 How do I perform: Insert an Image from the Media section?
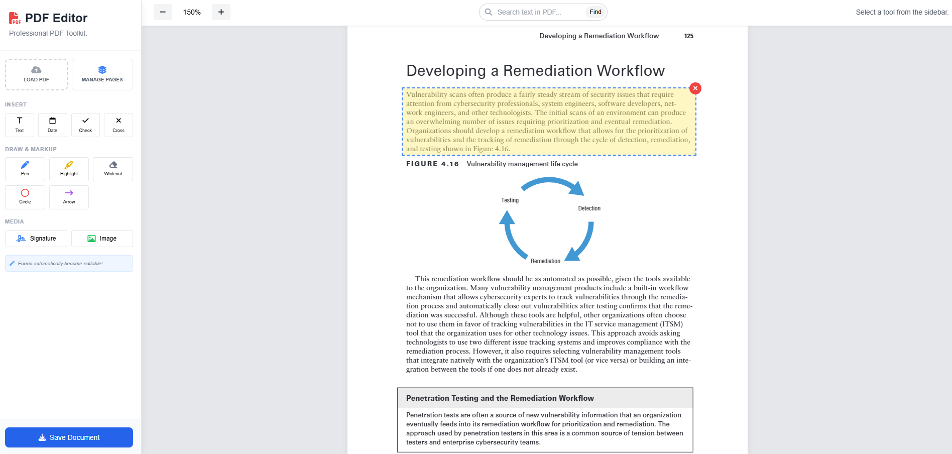[x=102, y=239]
